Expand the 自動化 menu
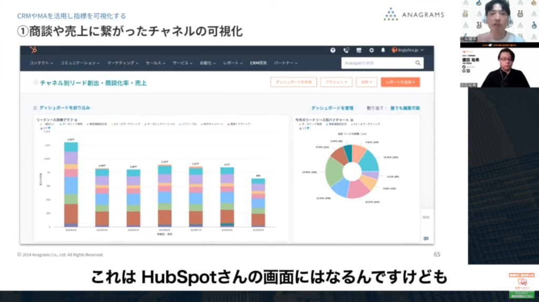 [207, 63]
